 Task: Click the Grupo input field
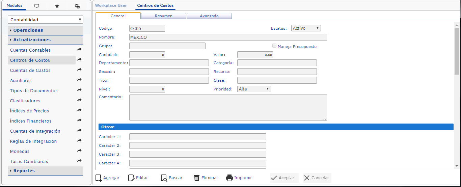(167, 46)
